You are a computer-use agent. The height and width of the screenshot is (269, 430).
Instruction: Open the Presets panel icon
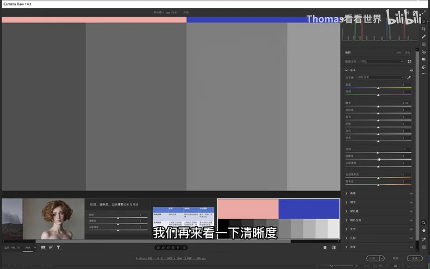424,67
